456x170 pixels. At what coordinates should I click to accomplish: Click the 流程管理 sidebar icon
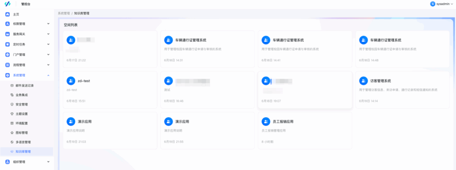[8, 65]
